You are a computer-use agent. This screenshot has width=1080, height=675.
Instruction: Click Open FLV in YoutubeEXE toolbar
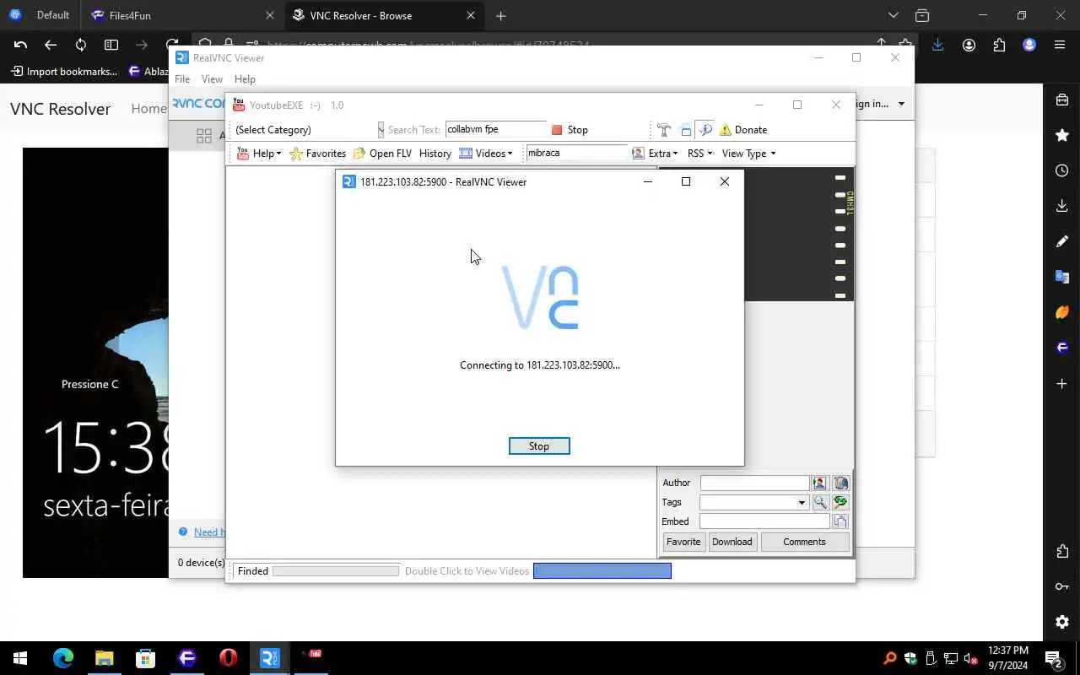click(382, 153)
